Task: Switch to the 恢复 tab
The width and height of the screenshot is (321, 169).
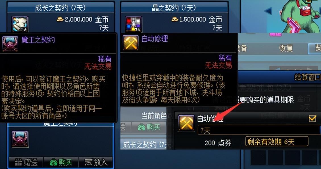Action: click(x=286, y=48)
